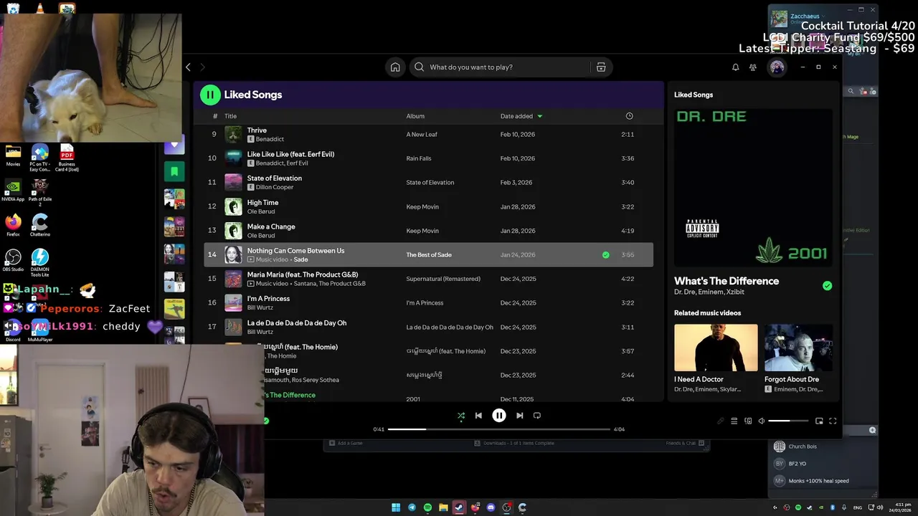Open Supernatural (Remastered) album link
The height and width of the screenshot is (516, 918).
coord(443,279)
